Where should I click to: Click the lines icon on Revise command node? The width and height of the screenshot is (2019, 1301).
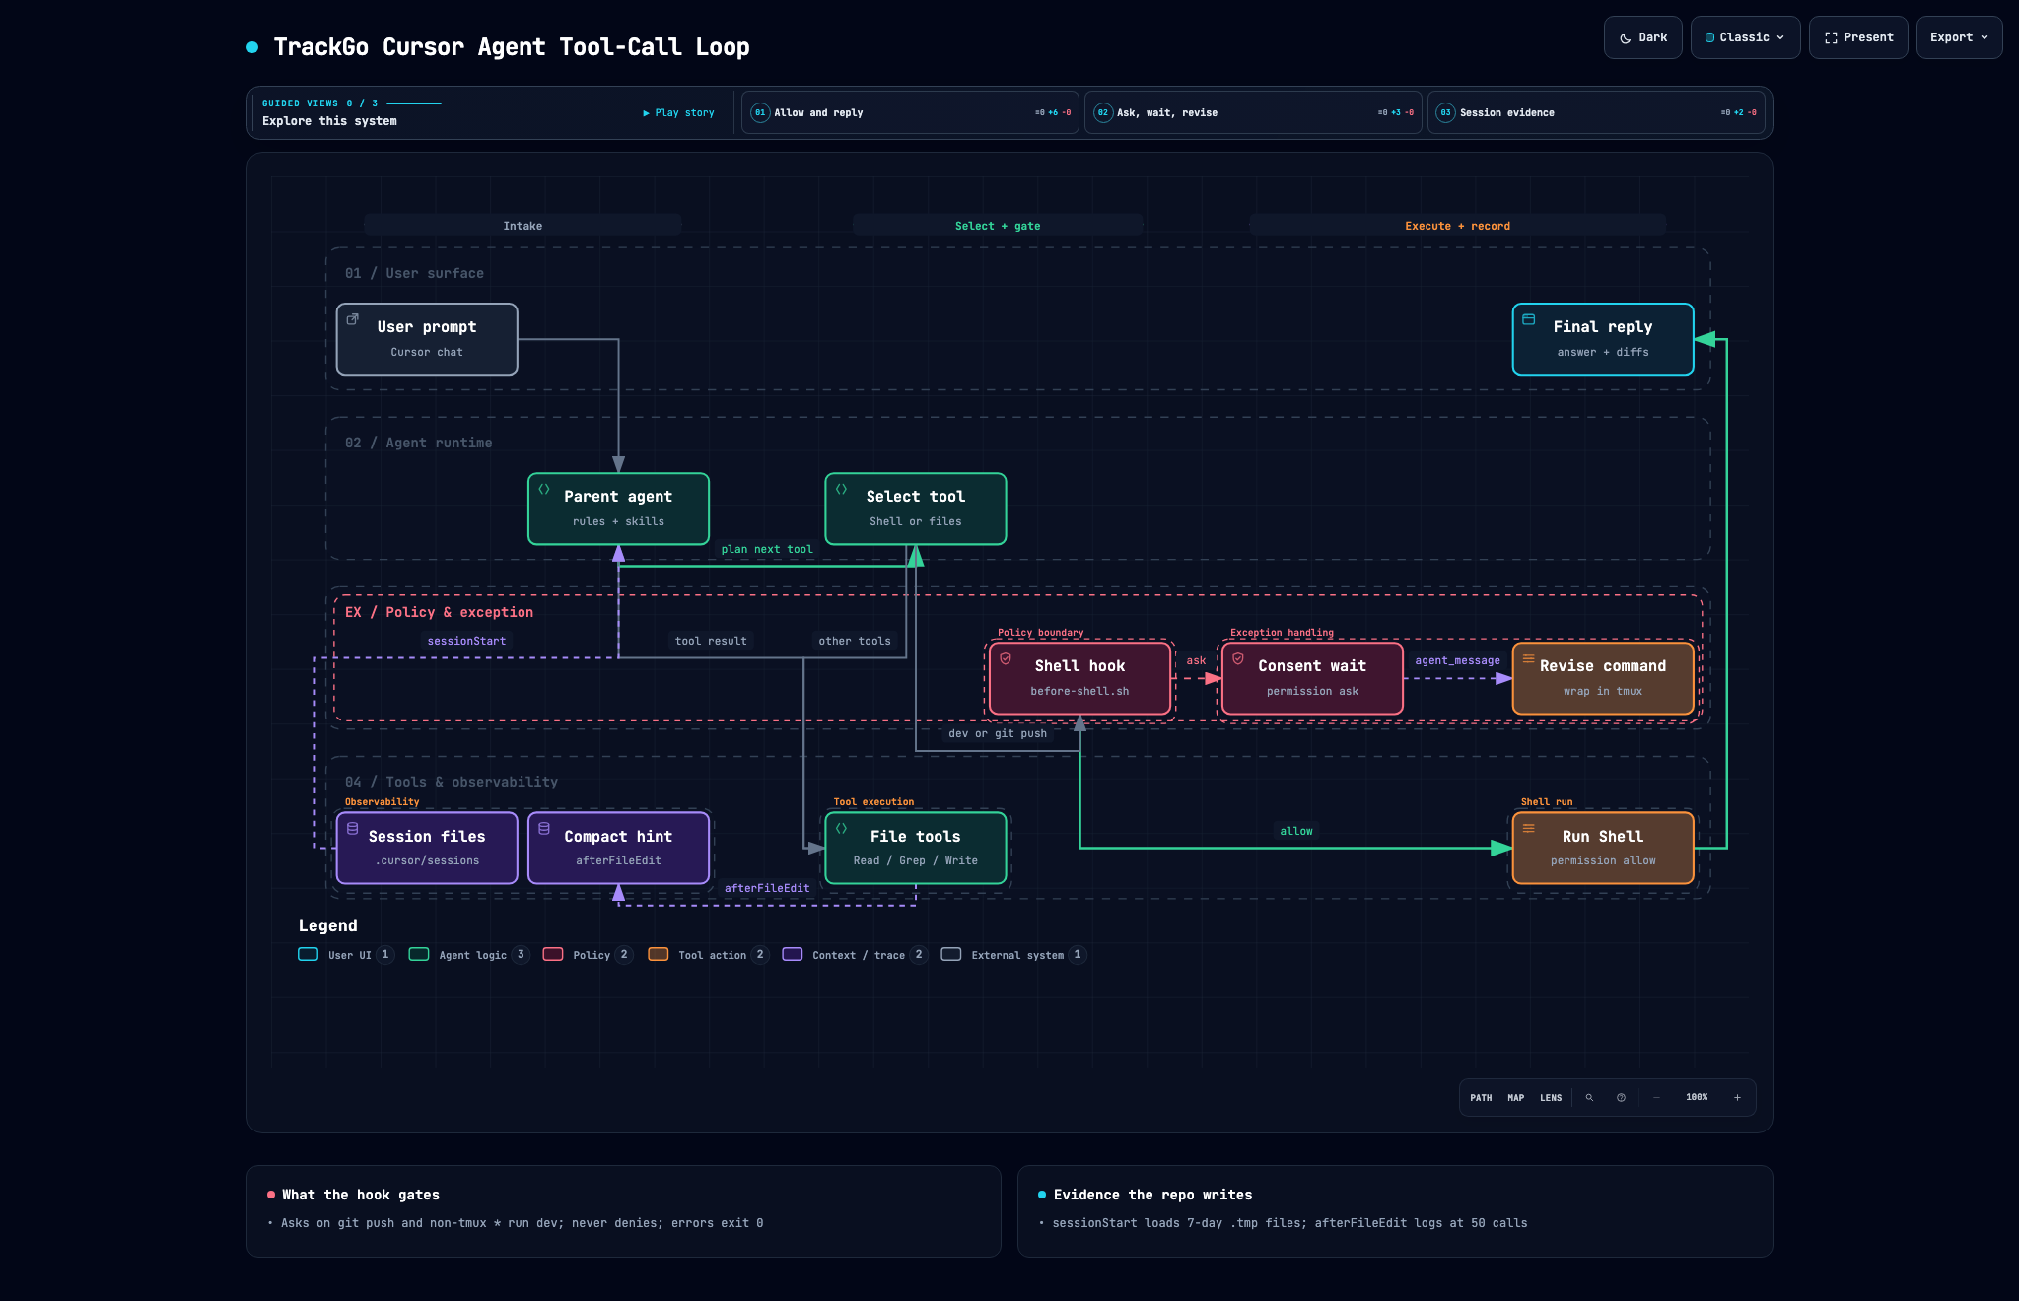point(1529,658)
